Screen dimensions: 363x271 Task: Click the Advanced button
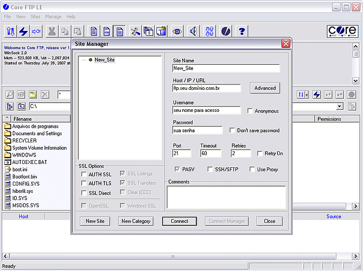[x=265, y=88]
